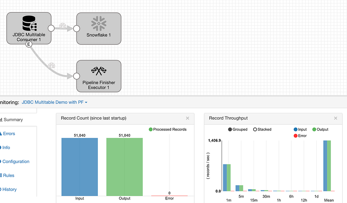Image resolution: width=347 pixels, height=203 pixels.
Task: Click gauge icon on Snowflake link
Action: (x=63, y=26)
